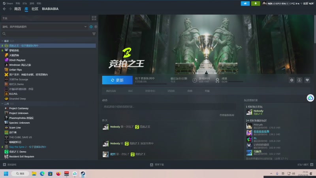Click the floating cloud icon
Viewport: 316px width, 178px height.
click(310, 98)
